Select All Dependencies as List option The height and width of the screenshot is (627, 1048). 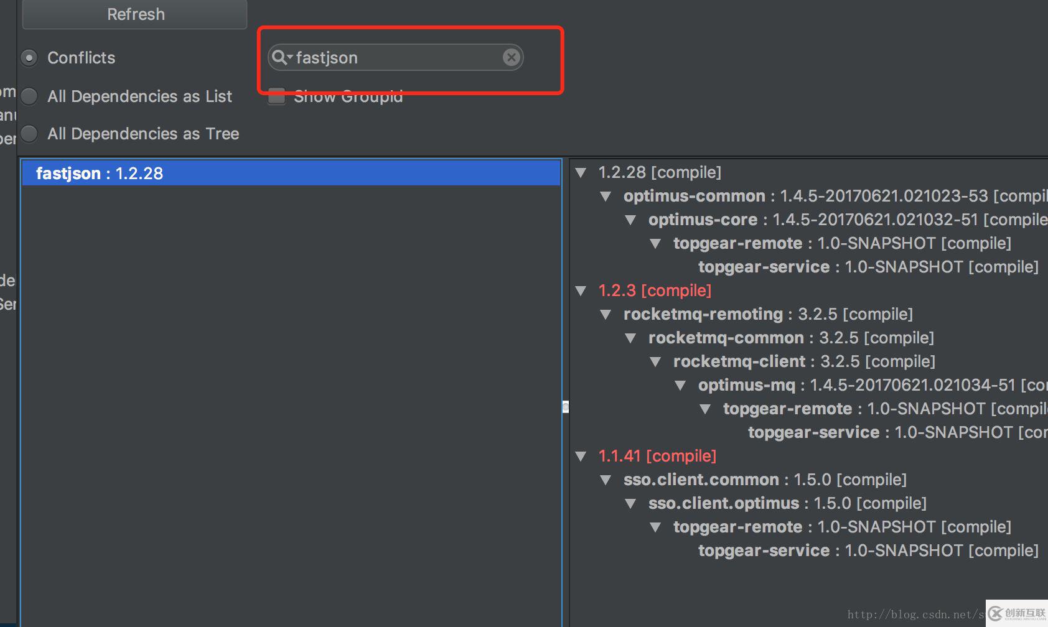click(x=29, y=96)
